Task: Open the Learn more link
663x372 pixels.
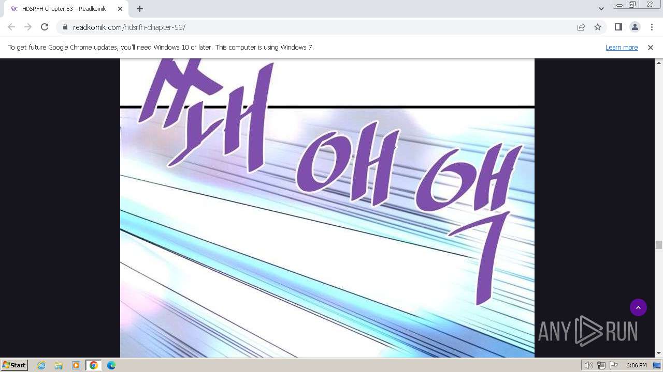Action: point(622,47)
